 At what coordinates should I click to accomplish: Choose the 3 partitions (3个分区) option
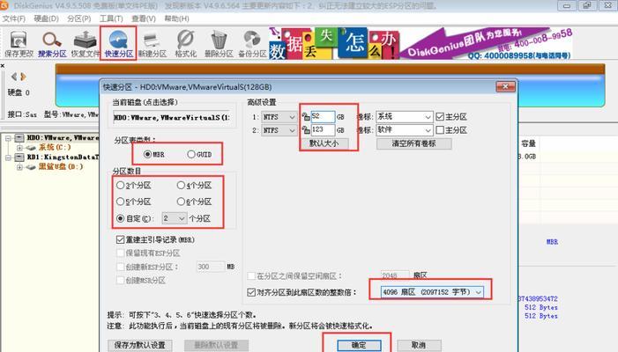[x=134, y=185]
